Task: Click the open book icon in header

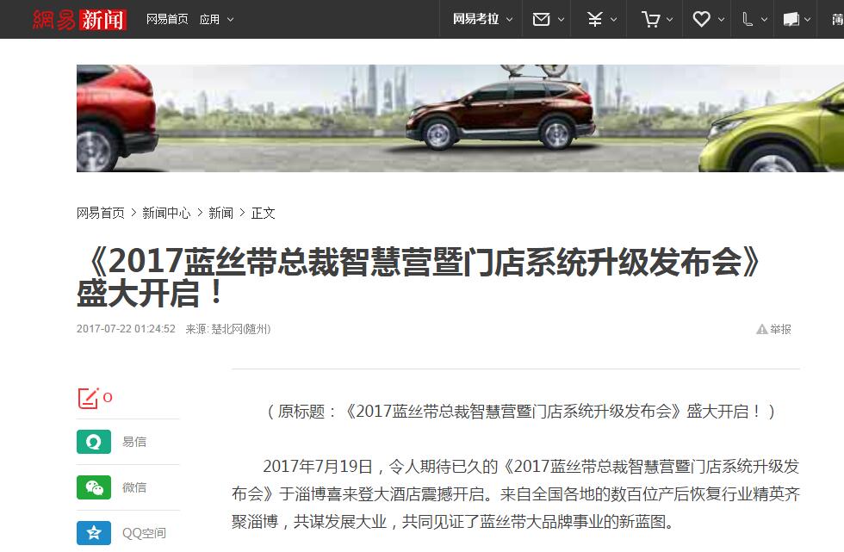Action: 791,19
